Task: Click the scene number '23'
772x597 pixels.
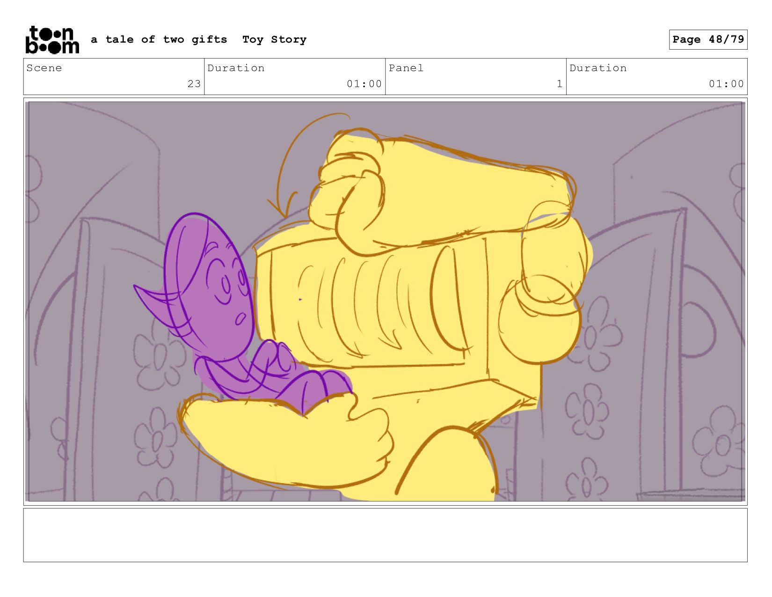Action: pos(194,84)
